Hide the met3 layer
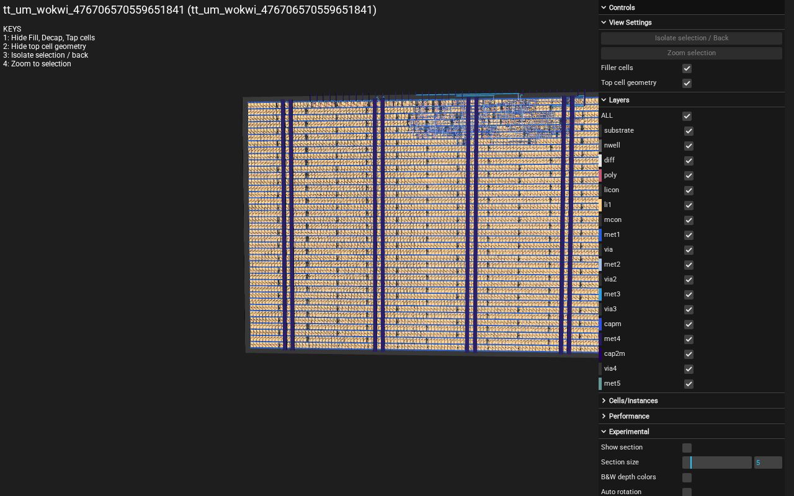Viewport: 794px width, 496px height. coord(689,294)
